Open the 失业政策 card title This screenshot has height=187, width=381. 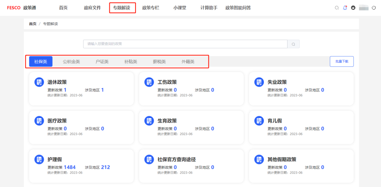(277, 82)
